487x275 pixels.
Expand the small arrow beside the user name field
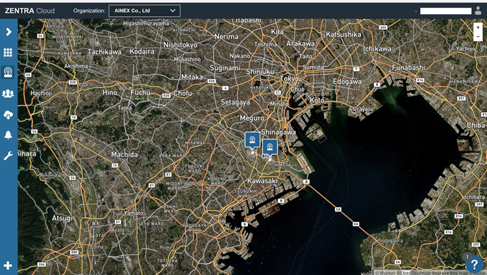(416, 12)
